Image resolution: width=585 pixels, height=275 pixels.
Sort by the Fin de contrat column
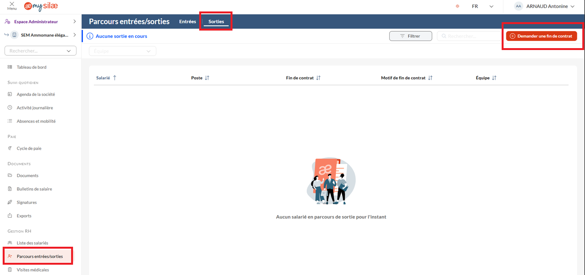(x=303, y=78)
